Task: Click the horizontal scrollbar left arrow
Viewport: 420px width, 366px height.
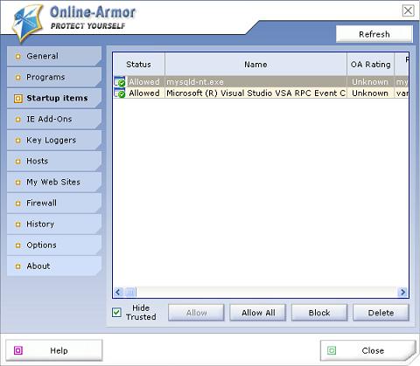Action: coord(118,292)
